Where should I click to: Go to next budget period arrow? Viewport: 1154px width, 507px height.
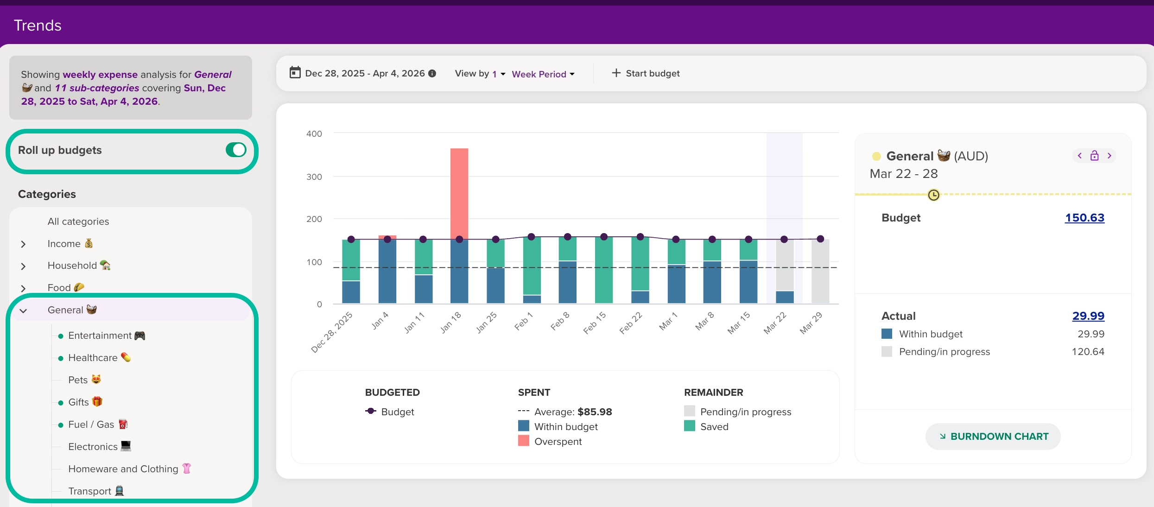[1110, 156]
